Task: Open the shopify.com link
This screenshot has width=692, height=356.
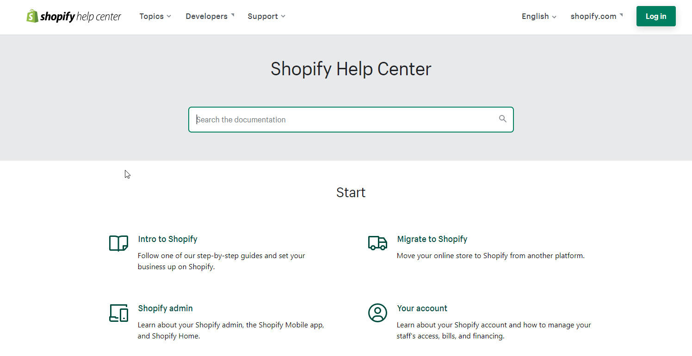Action: [597, 16]
